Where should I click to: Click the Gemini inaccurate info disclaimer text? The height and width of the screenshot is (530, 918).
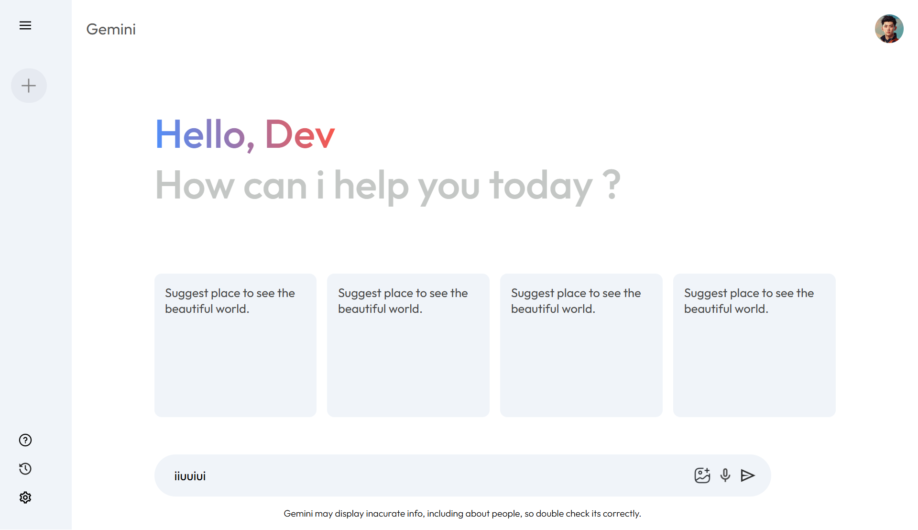click(462, 514)
